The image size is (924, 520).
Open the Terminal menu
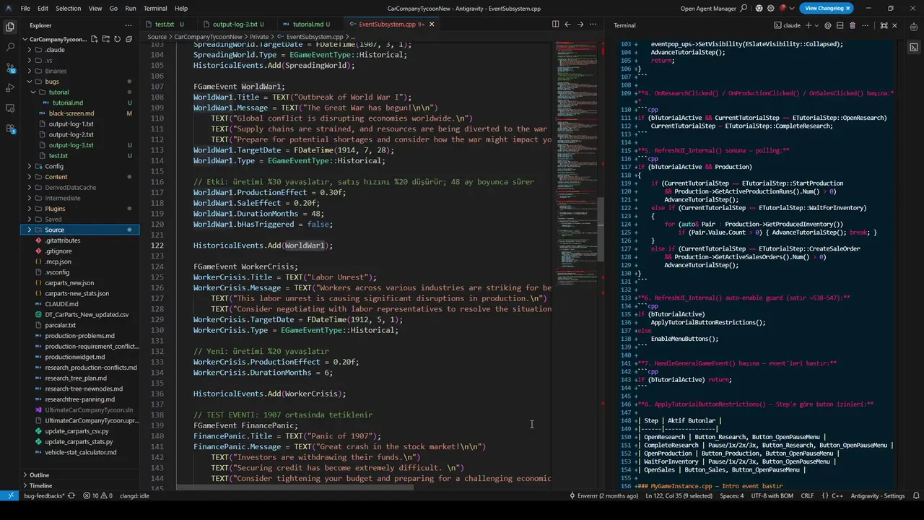155,8
